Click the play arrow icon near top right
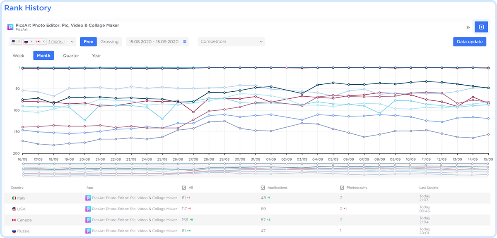This screenshot has width=497, height=238. coord(468,27)
